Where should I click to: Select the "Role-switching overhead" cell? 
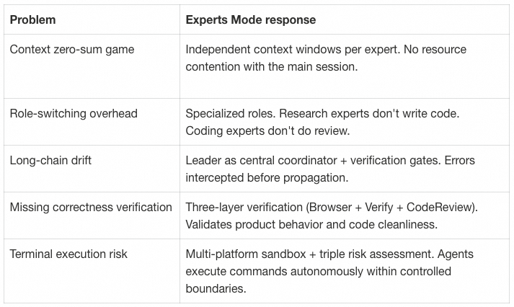[73, 113]
